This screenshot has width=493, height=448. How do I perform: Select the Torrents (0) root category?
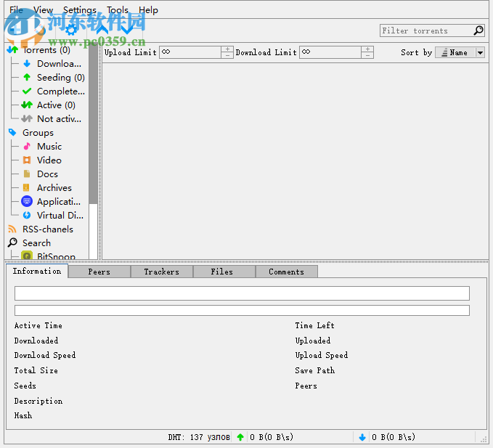point(46,50)
